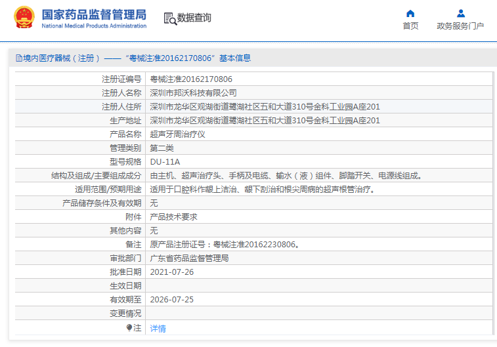Click the 数据查询 heading text
Screen dimensions: 497x347
194,18
